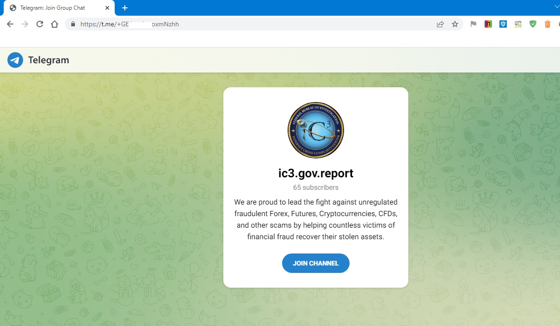The image size is (560, 326).
Task: Click the ic3.gov.report channel name
Action: click(316, 173)
